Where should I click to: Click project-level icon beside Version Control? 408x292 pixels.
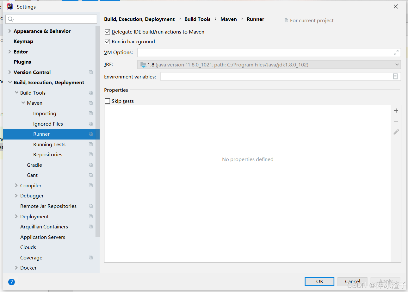[x=91, y=72]
